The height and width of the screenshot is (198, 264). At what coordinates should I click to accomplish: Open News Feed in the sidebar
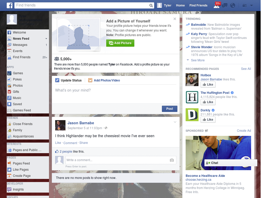(21, 39)
